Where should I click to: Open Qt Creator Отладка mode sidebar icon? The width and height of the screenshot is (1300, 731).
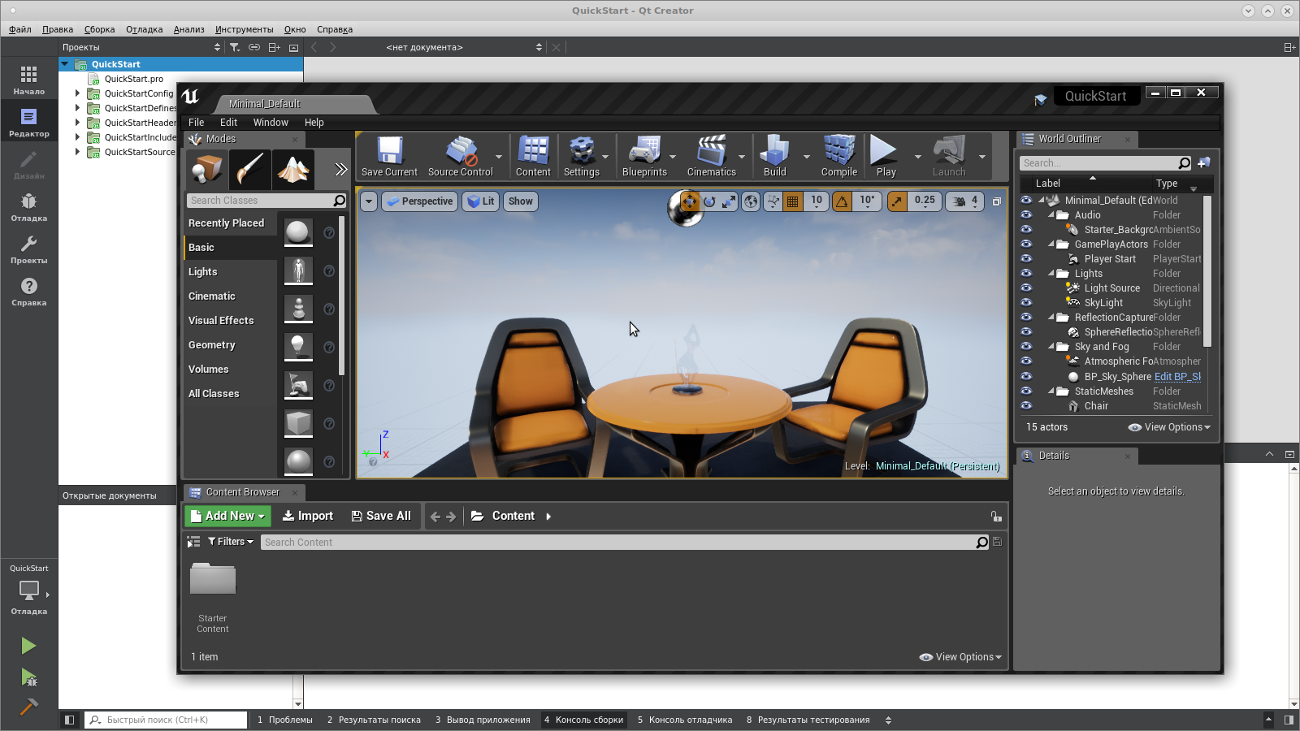29,206
